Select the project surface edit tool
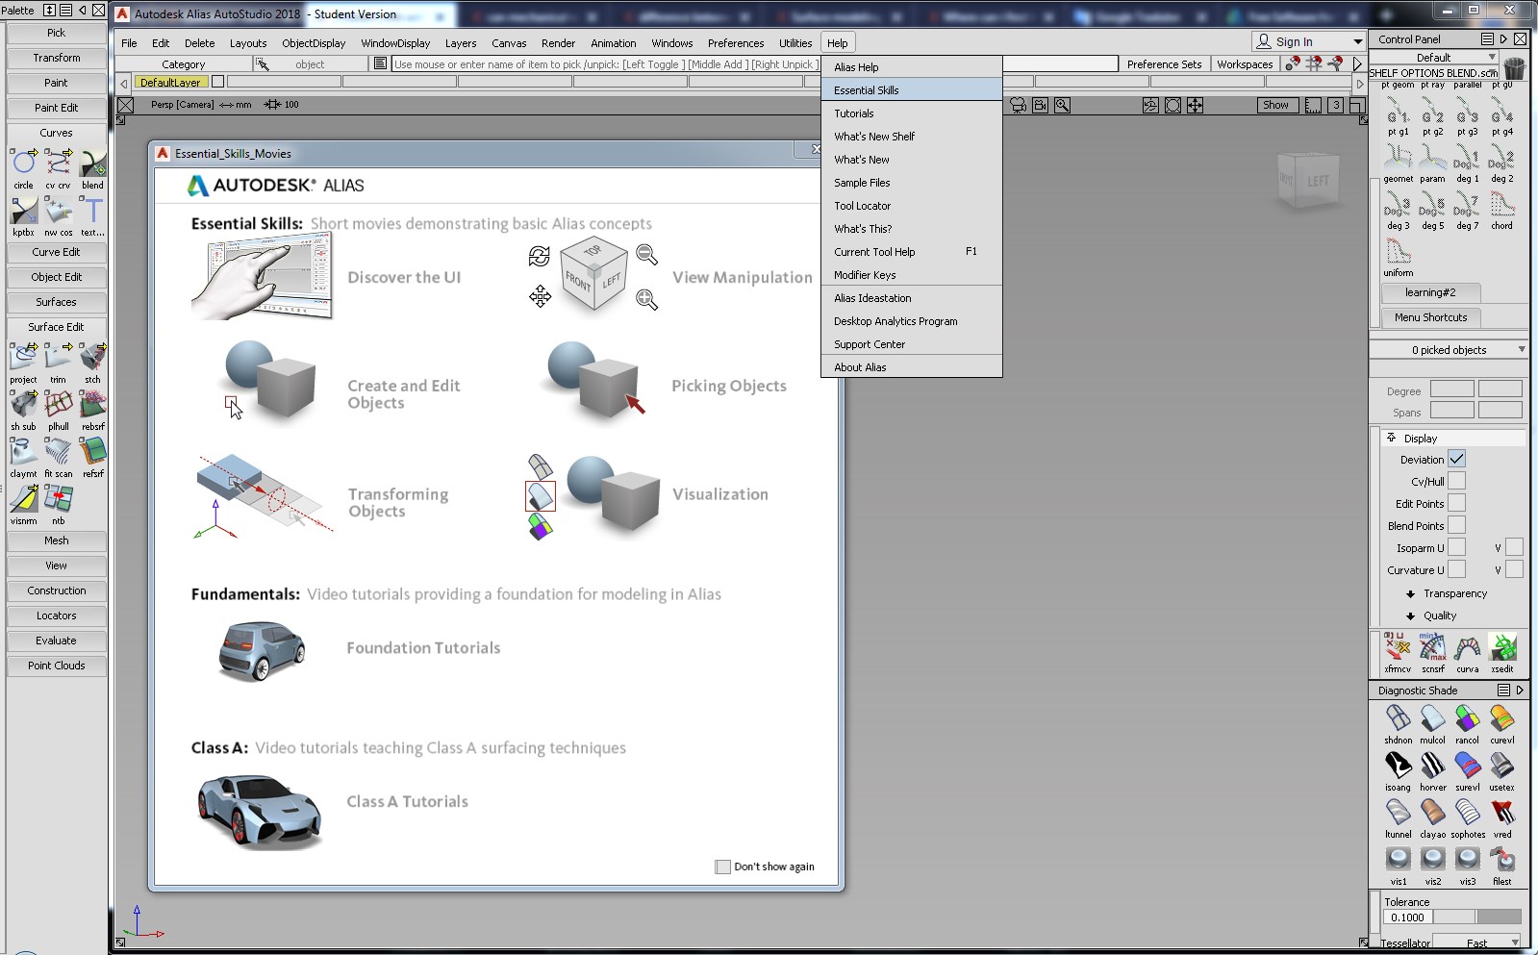 [x=23, y=357]
